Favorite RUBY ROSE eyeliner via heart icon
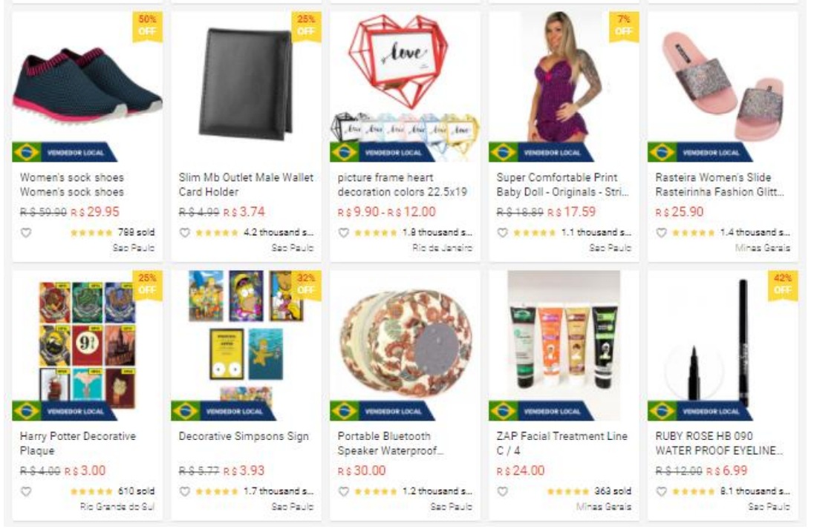This screenshot has height=532, width=814. [x=661, y=491]
